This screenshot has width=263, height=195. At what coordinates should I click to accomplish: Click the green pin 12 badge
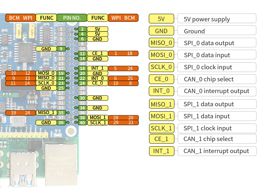[x=82, y=54]
